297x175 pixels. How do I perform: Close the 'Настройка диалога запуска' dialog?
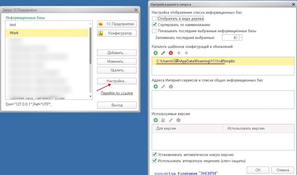pyautogui.click(x=294, y=4)
